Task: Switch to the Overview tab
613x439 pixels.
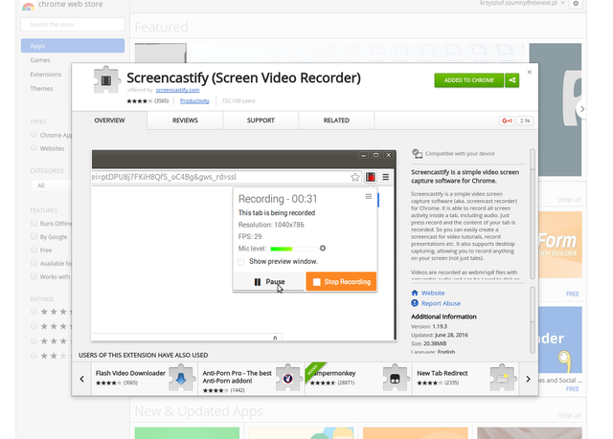Action: [x=109, y=121]
